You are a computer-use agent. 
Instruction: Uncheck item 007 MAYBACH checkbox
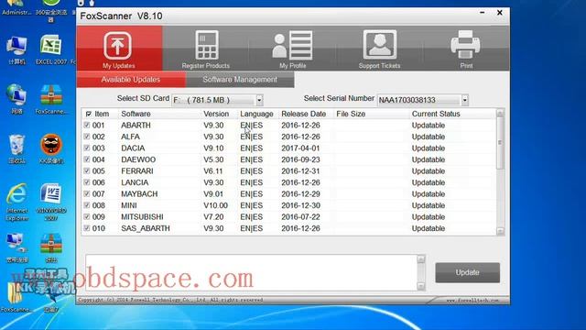[87, 193]
